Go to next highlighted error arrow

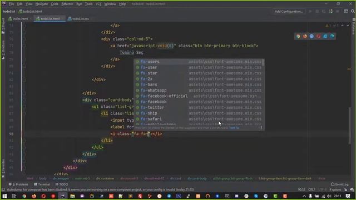(x=348, y=26)
